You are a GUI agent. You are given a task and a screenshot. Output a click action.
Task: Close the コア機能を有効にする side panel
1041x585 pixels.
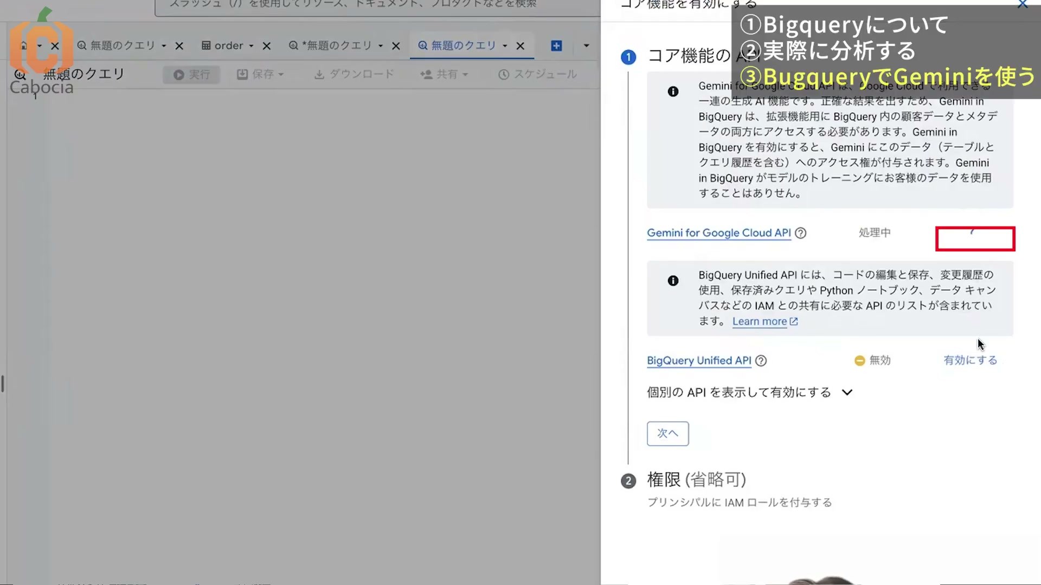pos(1023,4)
